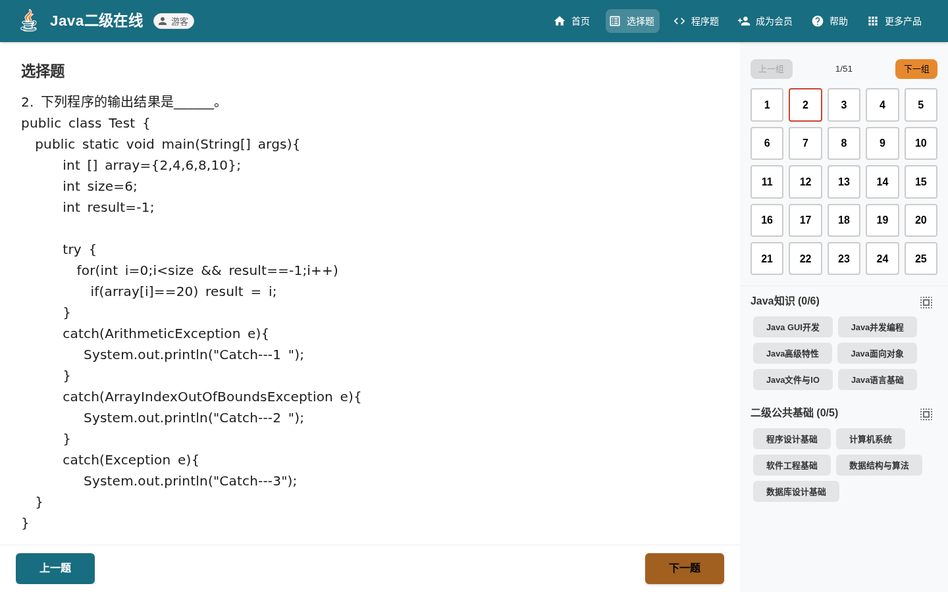
Task: Go to previous question with 上一题
Action: 55,568
